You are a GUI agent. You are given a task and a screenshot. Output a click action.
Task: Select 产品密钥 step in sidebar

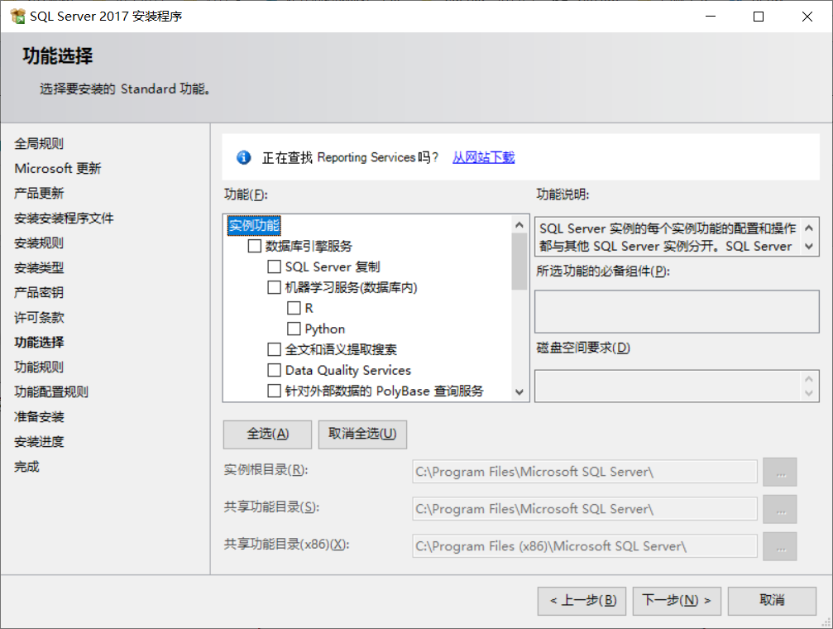tap(39, 292)
